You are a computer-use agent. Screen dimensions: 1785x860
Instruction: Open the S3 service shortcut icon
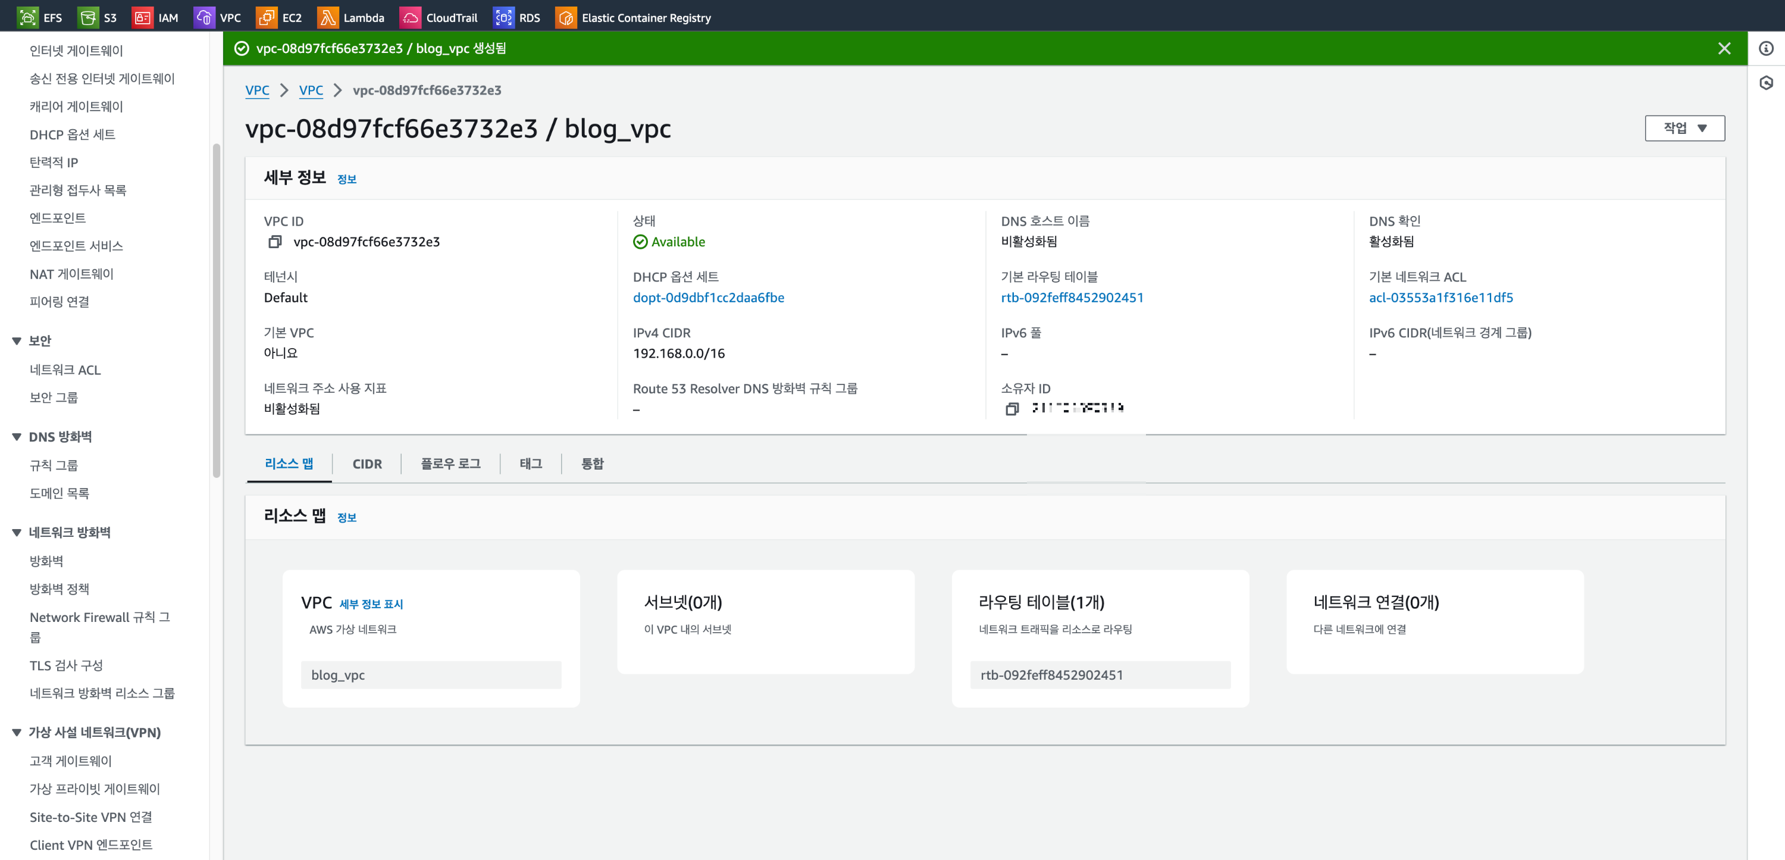click(x=88, y=17)
